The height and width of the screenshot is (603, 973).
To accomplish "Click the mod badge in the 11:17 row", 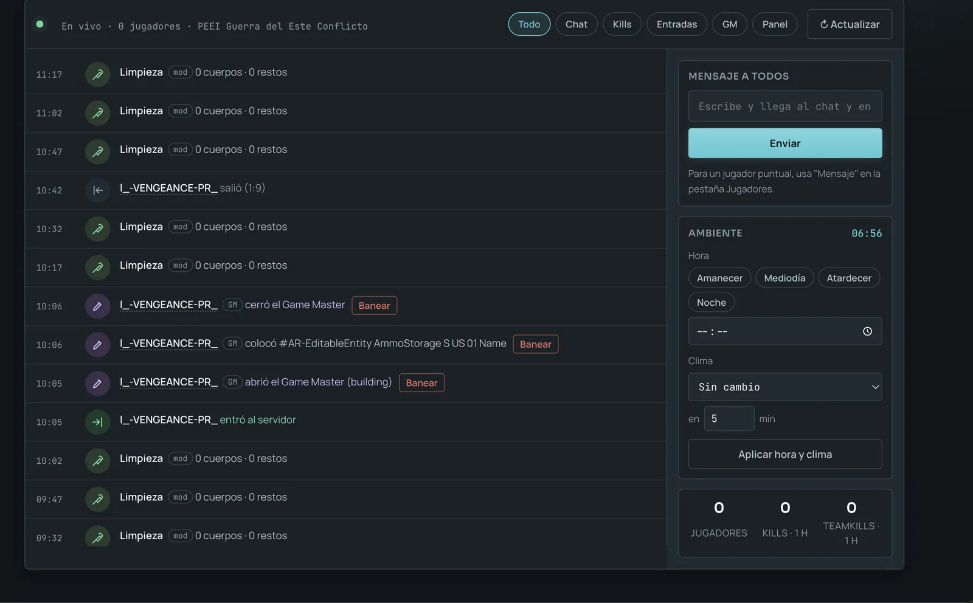I will [x=180, y=72].
